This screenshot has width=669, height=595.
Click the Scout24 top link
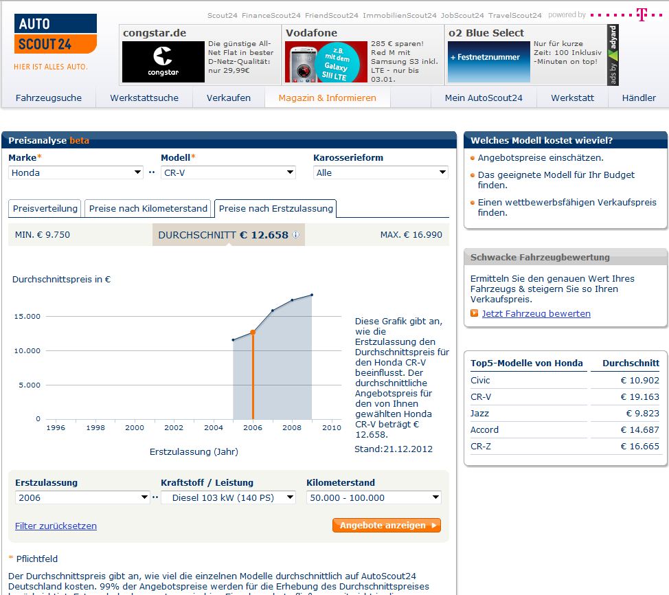[x=223, y=15]
